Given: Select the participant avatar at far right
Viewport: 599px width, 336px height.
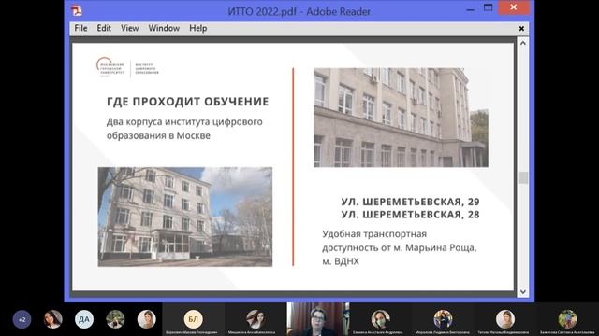Looking at the screenshot, I should [567, 319].
